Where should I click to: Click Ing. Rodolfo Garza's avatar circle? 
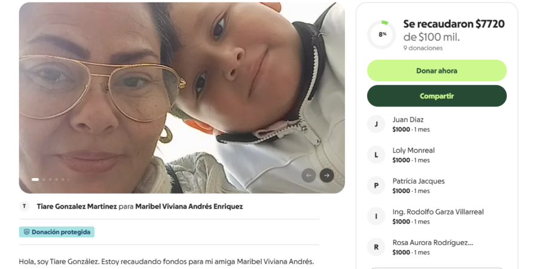coord(376,216)
